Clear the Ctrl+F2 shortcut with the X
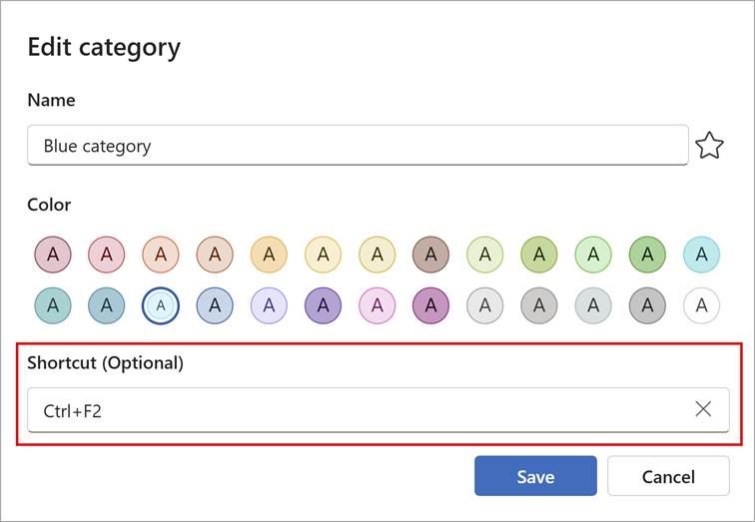The width and height of the screenshot is (755, 522). [x=703, y=409]
